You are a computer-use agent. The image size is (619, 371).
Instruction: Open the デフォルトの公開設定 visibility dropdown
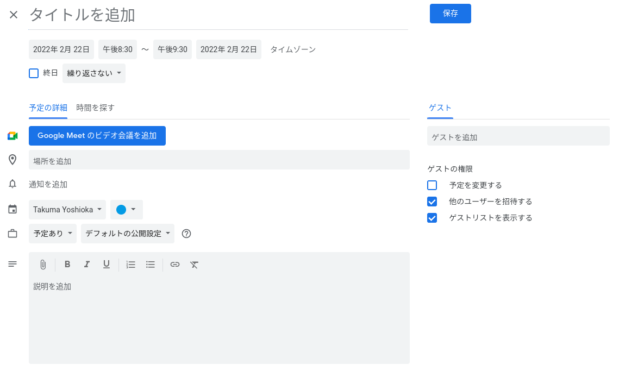(128, 234)
